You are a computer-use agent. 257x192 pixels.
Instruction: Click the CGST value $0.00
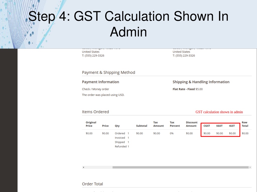click(x=207, y=133)
